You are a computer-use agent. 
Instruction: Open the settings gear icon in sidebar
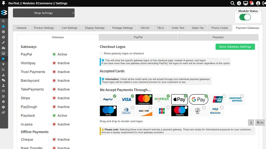tap(3, 102)
